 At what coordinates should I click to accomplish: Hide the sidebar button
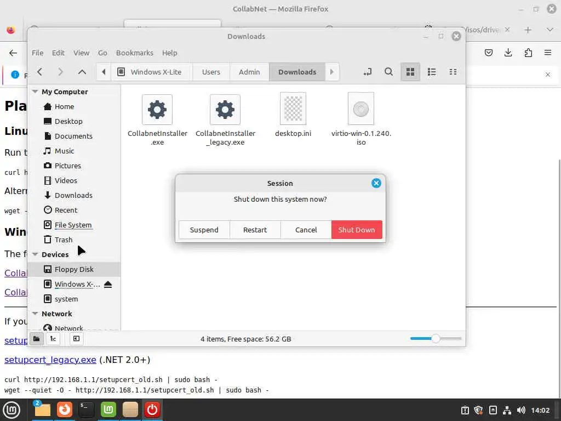(76, 339)
